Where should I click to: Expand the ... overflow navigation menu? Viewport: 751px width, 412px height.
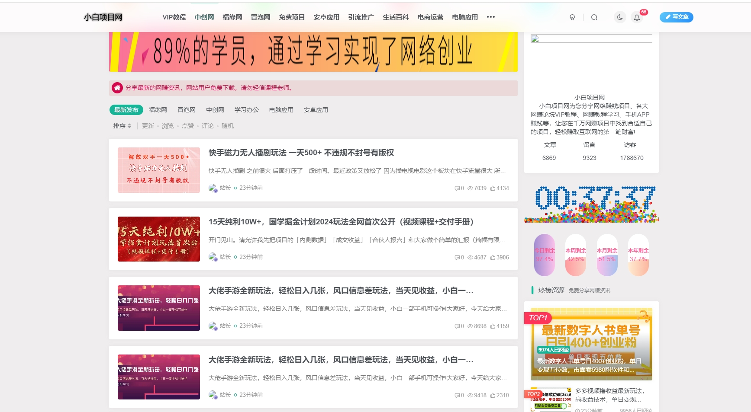click(x=491, y=17)
